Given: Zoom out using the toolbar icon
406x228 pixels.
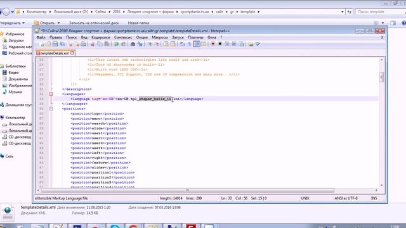Looking at the screenshot, I should (157, 44).
